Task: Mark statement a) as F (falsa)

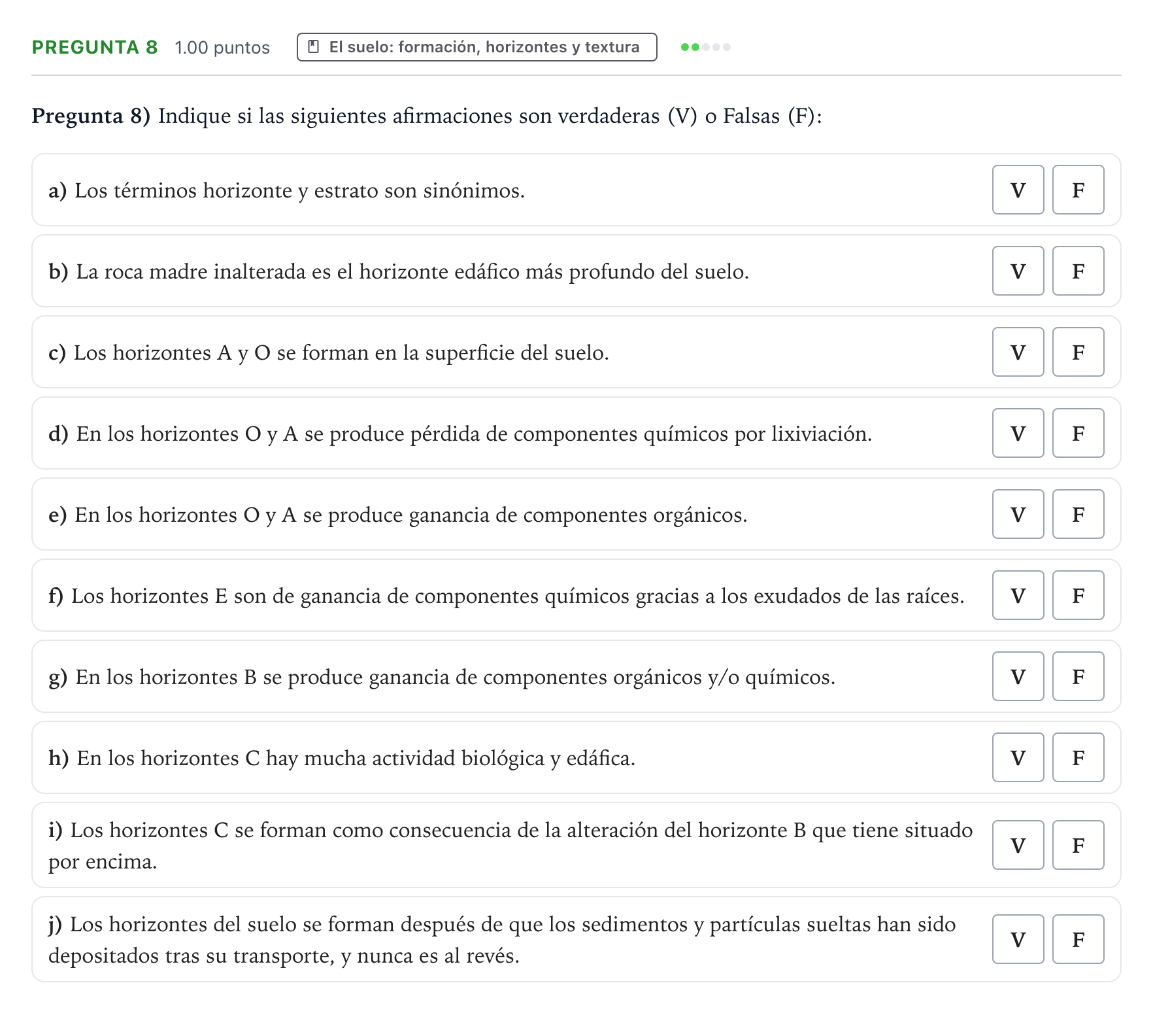Action: point(1078,190)
